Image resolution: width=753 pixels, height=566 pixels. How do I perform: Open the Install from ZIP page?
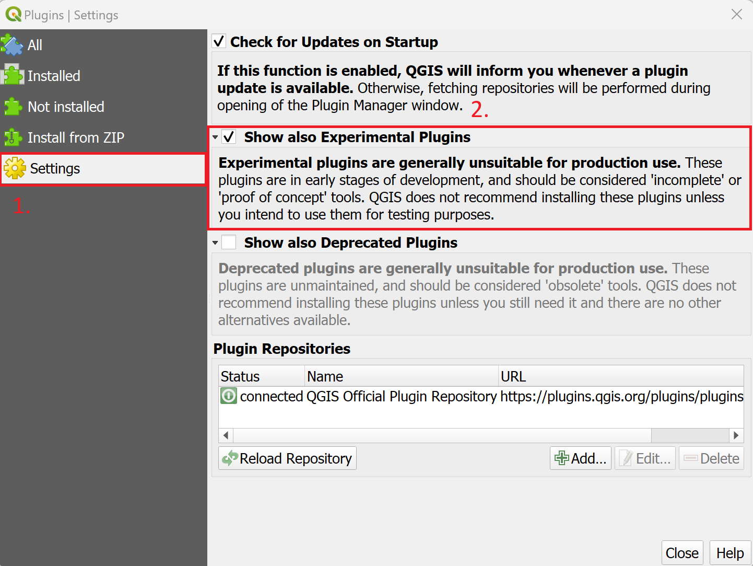coord(76,137)
